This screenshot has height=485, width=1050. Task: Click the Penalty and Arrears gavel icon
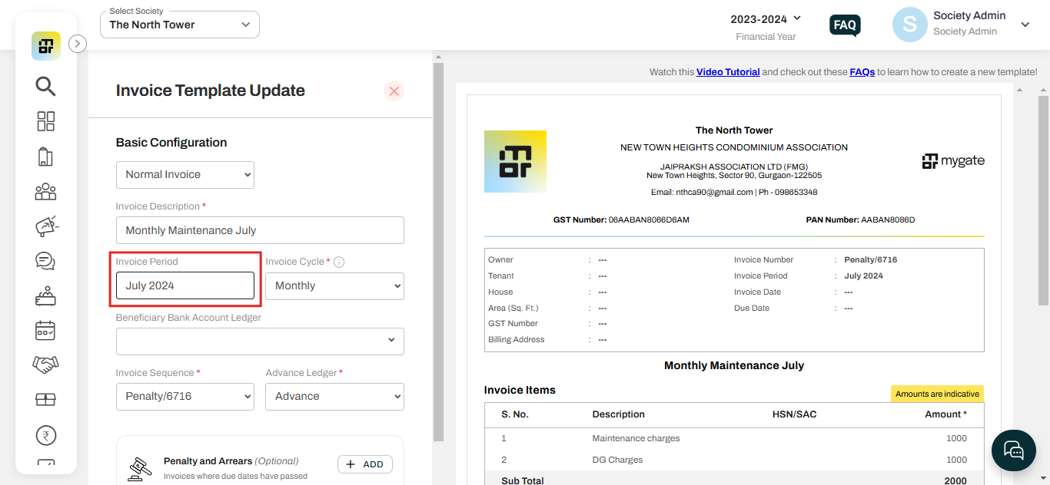(138, 468)
